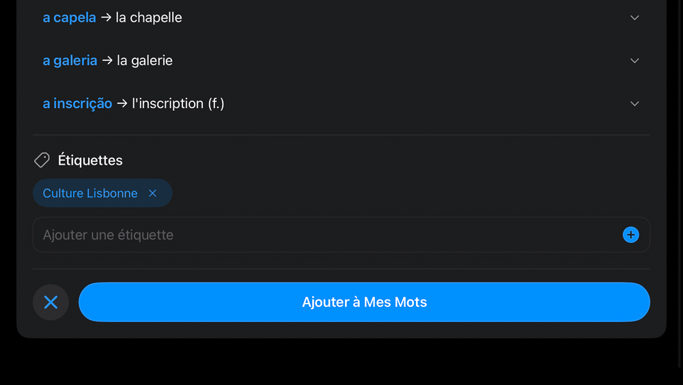Click the arrow after "a capela"
Image resolution: width=683 pixels, height=385 pixels.
pyautogui.click(x=106, y=18)
